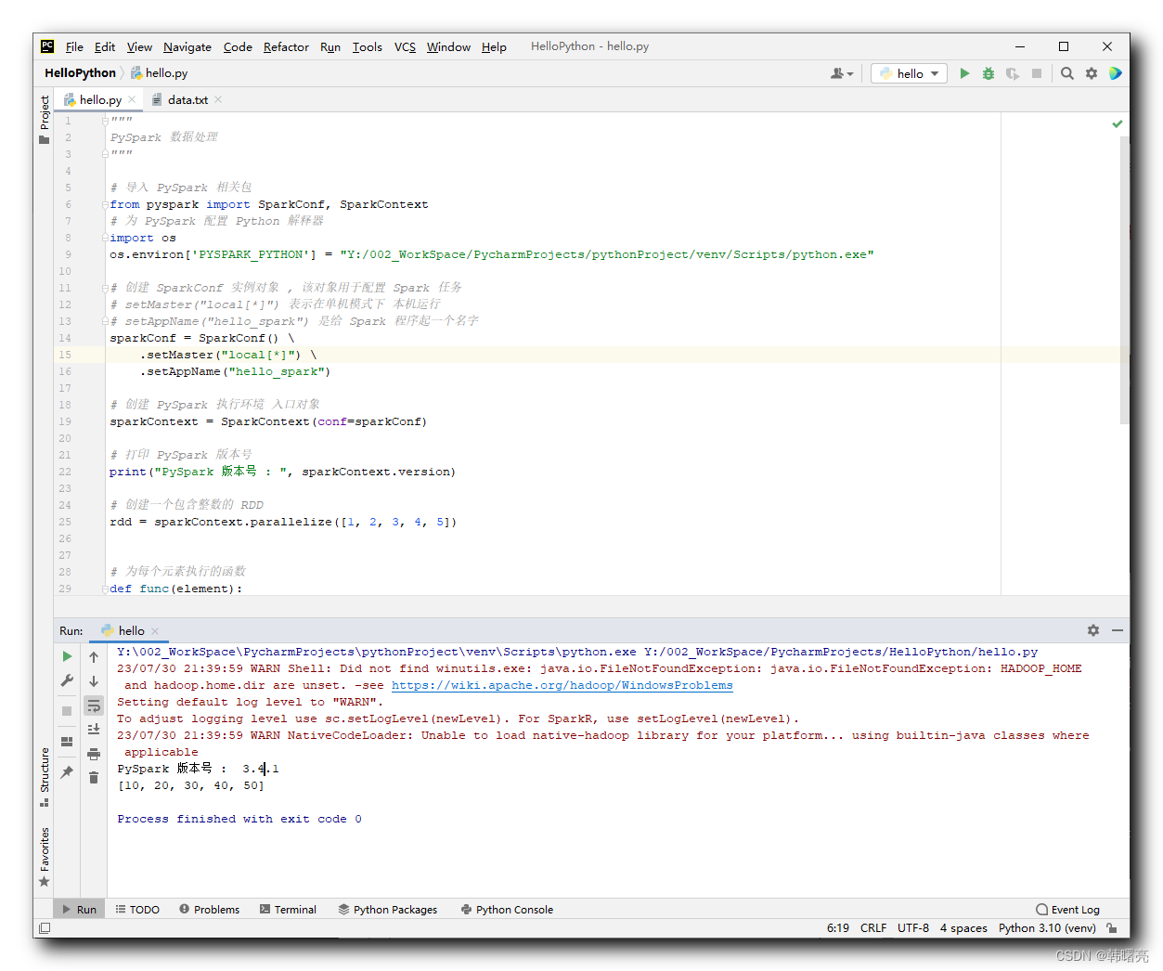Collapse the docstring fold marker at line 1
The width and height of the screenshot is (1163, 971).
pos(105,121)
